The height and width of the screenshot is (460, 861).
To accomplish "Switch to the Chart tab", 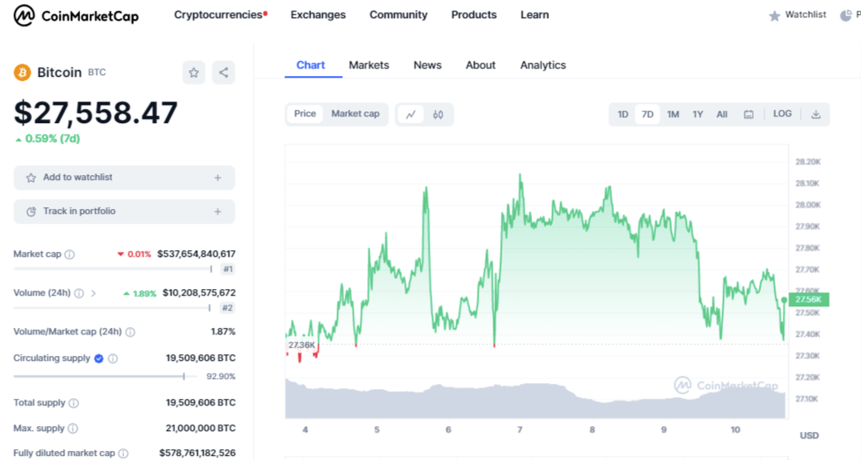I will pyautogui.click(x=311, y=65).
